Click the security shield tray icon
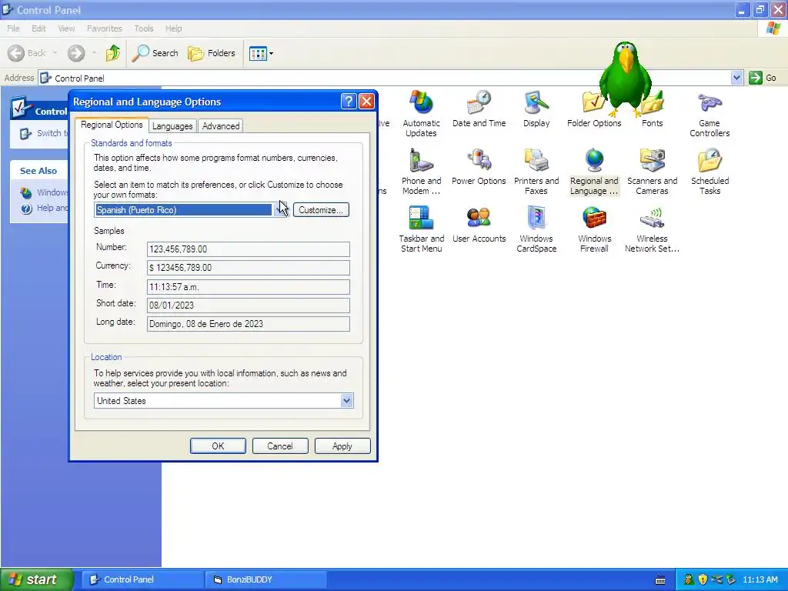Viewport: 788px width, 591px height. click(703, 579)
